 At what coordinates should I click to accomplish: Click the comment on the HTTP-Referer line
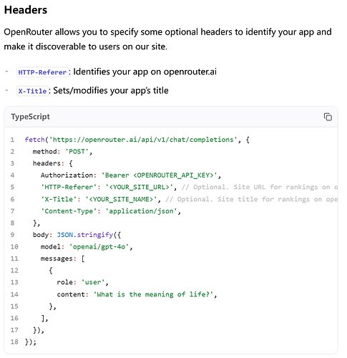260,187
